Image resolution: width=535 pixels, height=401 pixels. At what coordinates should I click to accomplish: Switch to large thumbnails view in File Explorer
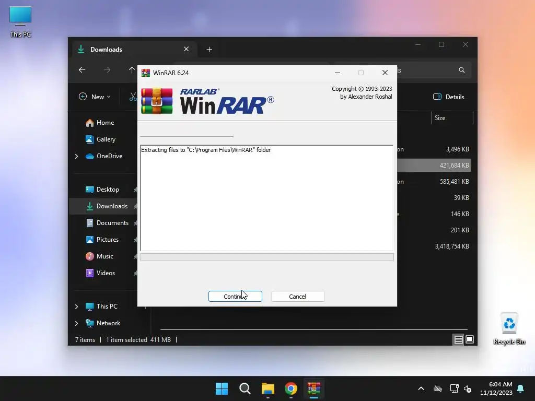[x=470, y=339]
